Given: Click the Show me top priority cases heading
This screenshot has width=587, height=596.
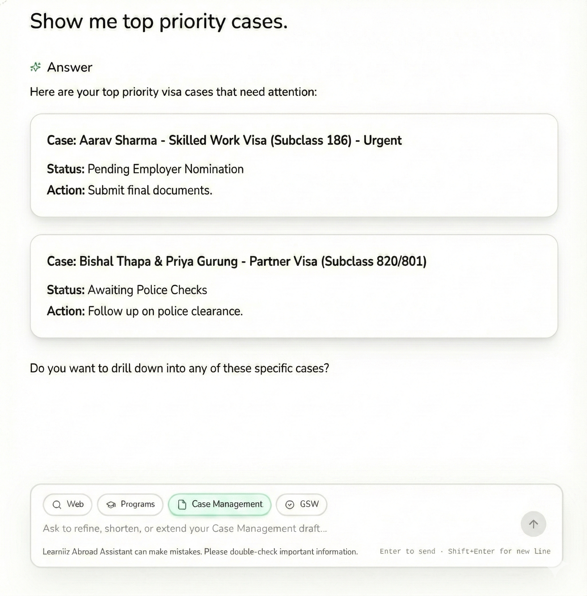Looking at the screenshot, I should tap(159, 21).
